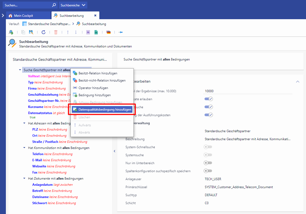Open the Suchbereiche dropdown
This screenshot has width=306, height=214.
point(73,5)
